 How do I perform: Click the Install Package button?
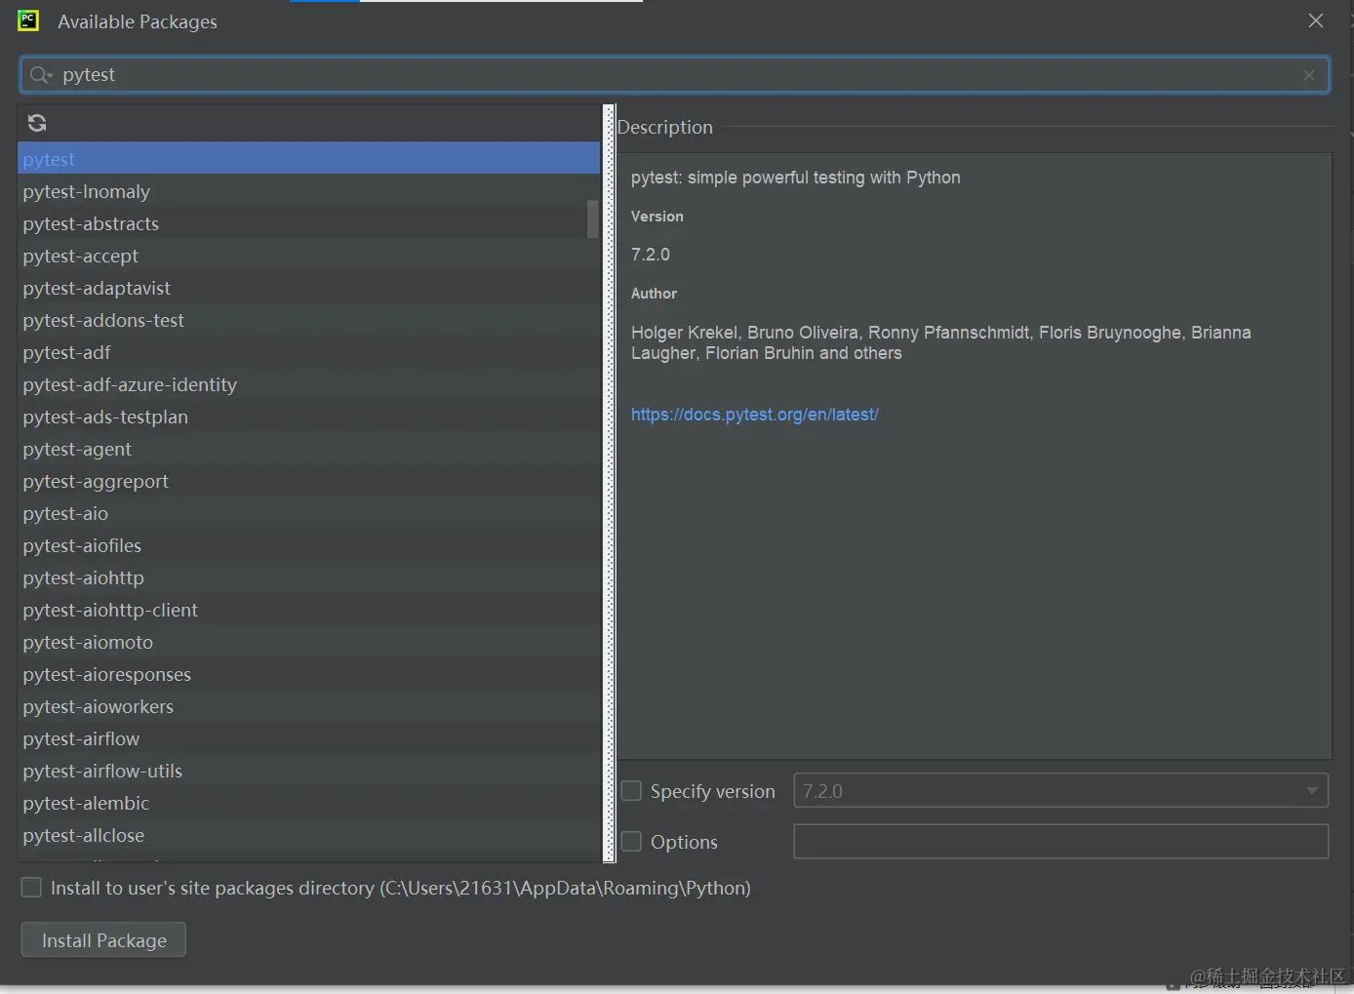pos(103,940)
